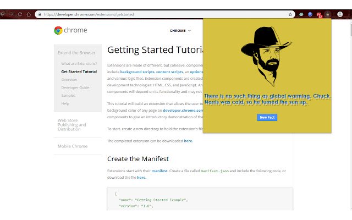Expand Web Store Publishing and Distribution
Screen dimensions: 352x220
[x=72, y=125]
